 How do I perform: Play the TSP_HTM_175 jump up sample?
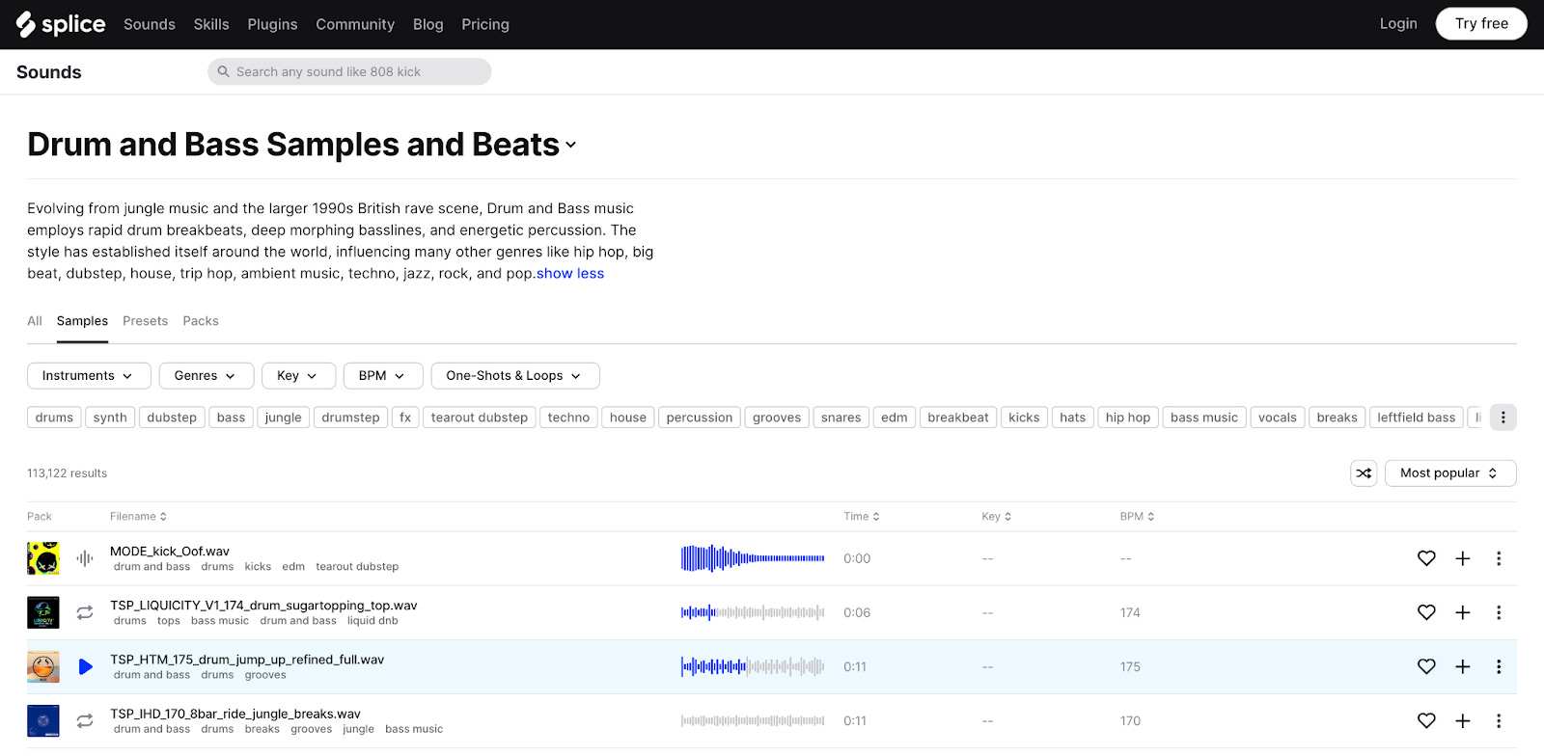(x=86, y=666)
